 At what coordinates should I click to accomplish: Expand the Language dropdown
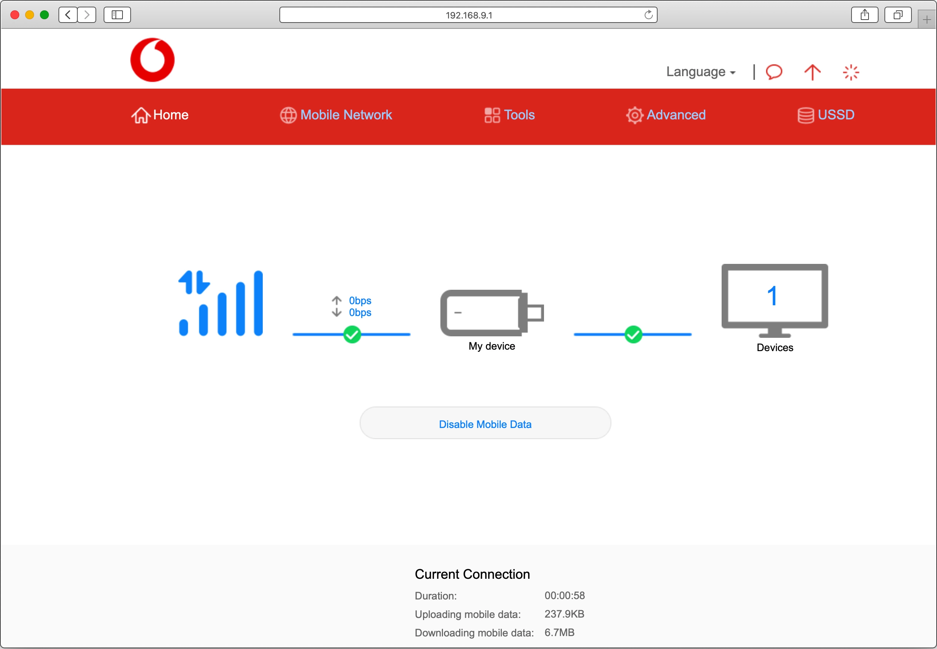[x=701, y=72]
